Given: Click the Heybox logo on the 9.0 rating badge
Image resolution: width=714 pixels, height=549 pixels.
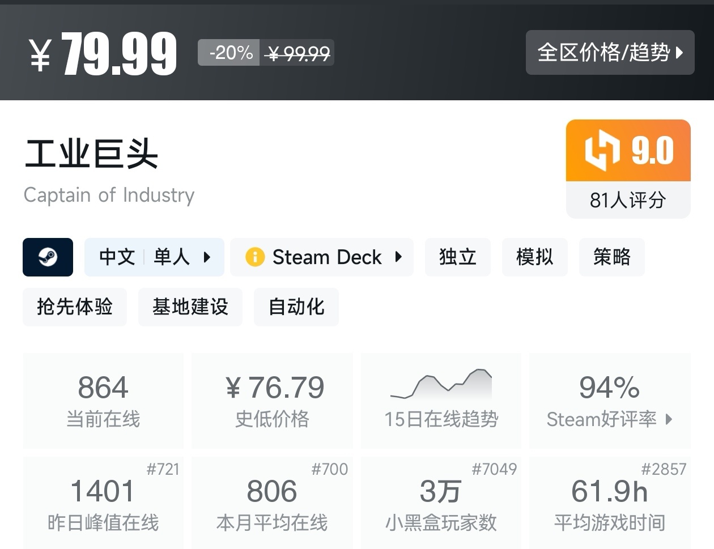Looking at the screenshot, I should coord(602,151).
